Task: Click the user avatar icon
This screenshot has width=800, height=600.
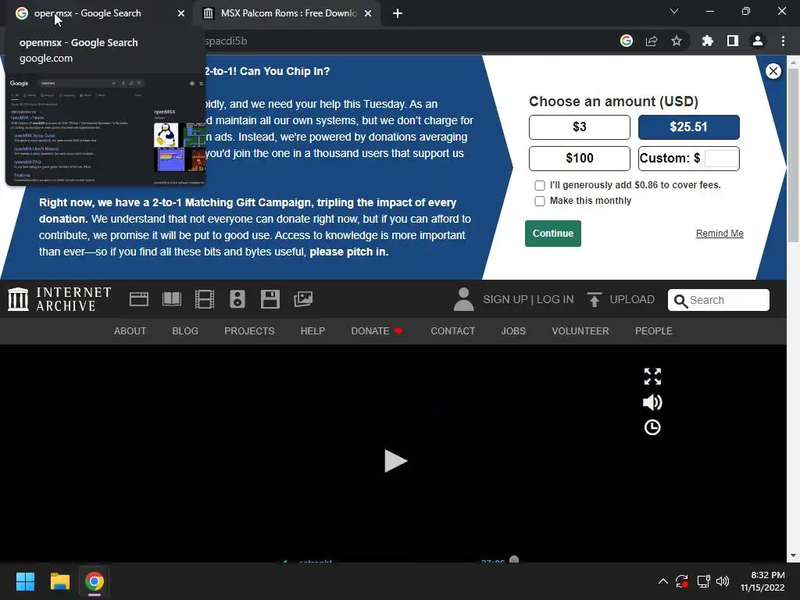Action: (x=464, y=299)
